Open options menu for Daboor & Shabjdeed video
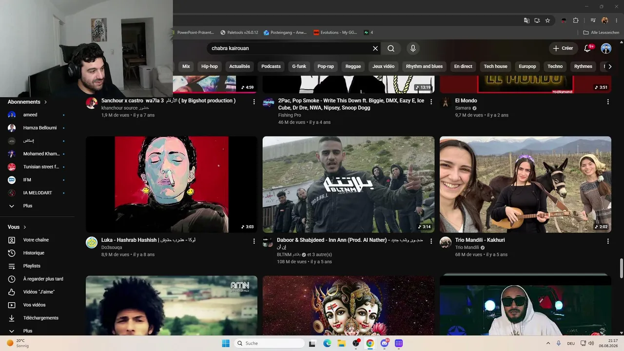The height and width of the screenshot is (351, 624). pos(431,241)
